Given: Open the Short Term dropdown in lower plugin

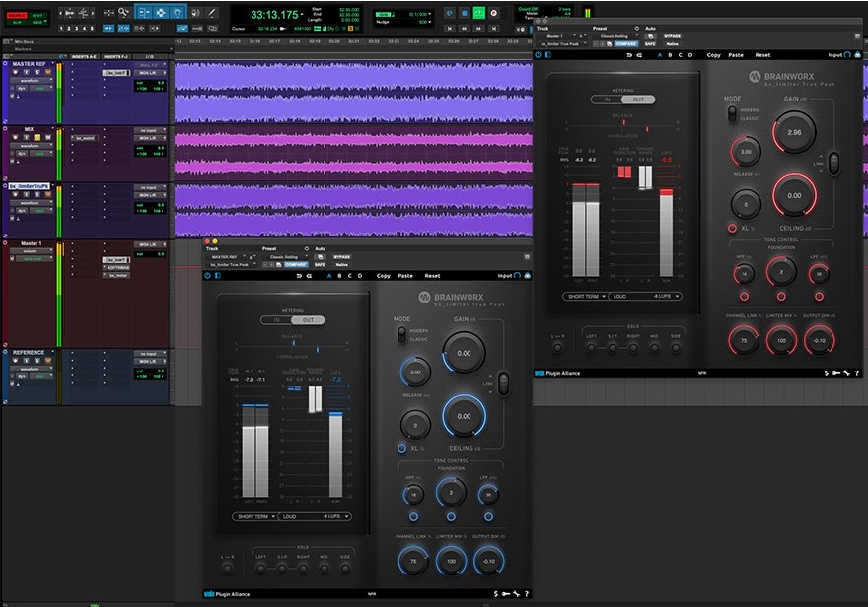Looking at the screenshot, I should (x=254, y=516).
